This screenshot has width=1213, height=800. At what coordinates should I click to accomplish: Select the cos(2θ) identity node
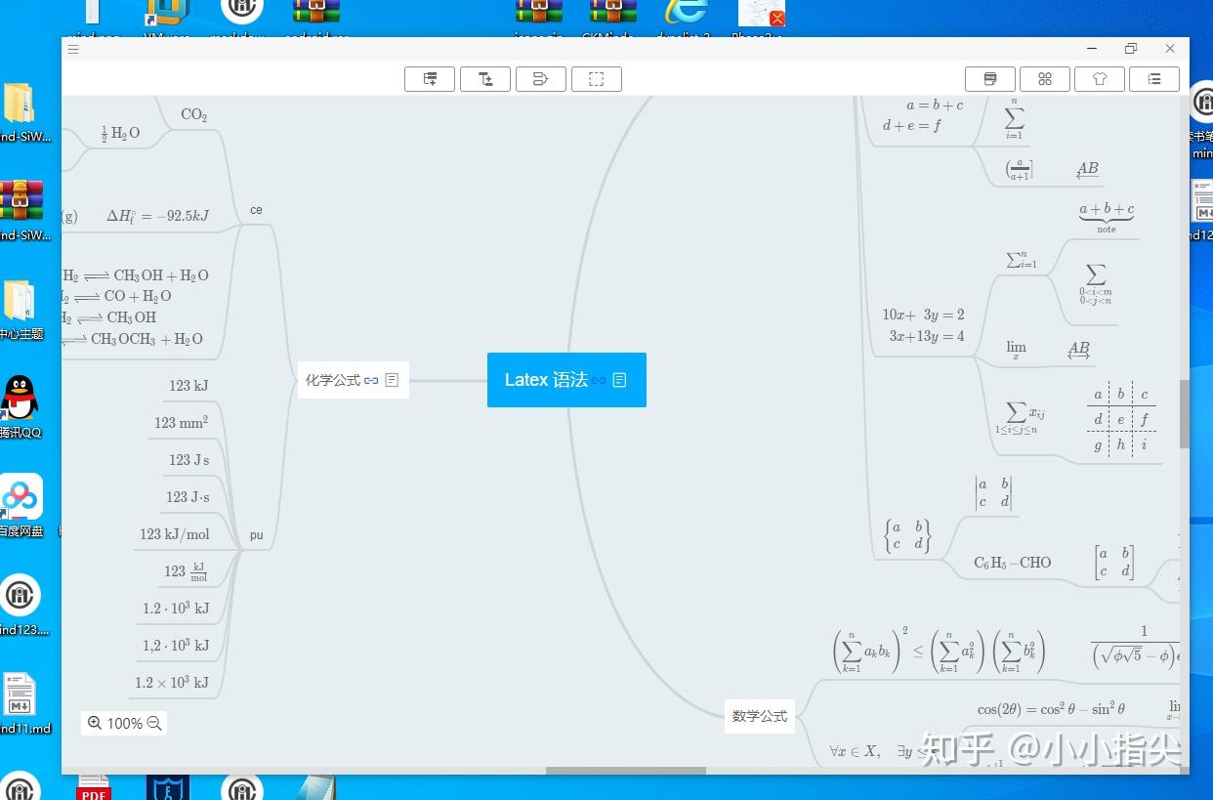(1051, 709)
